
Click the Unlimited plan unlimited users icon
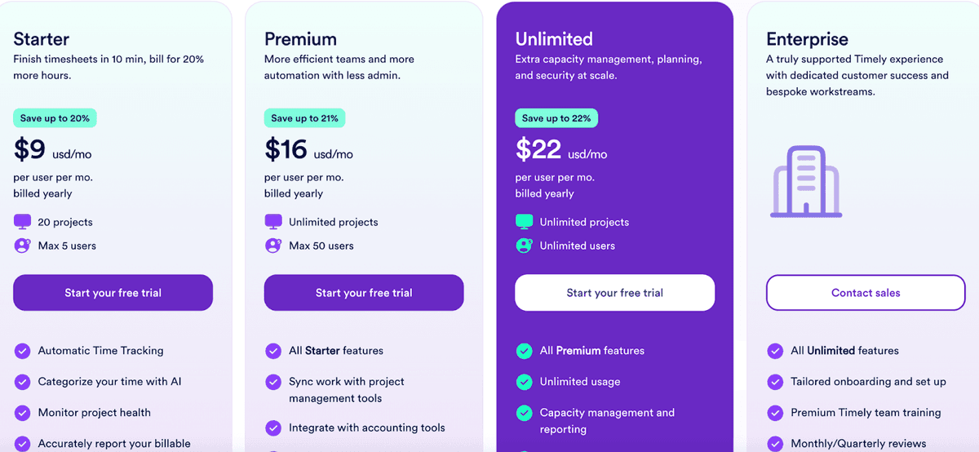[524, 246]
